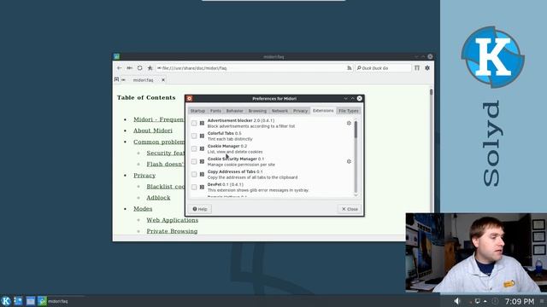Open Midori's gear menu icon
Screen dimensions: 547x307
[x=427, y=68]
